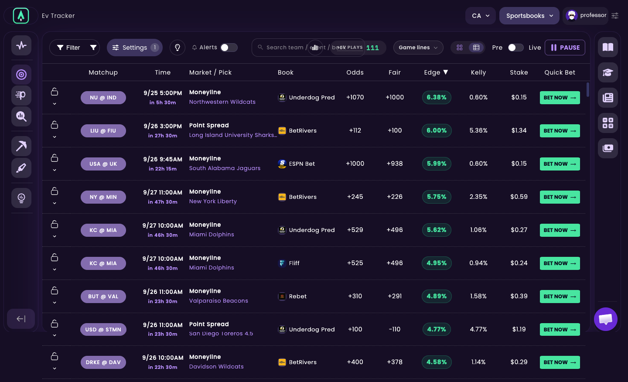Open the graduation cap academy icon
The height and width of the screenshot is (382, 628).
(x=608, y=72)
